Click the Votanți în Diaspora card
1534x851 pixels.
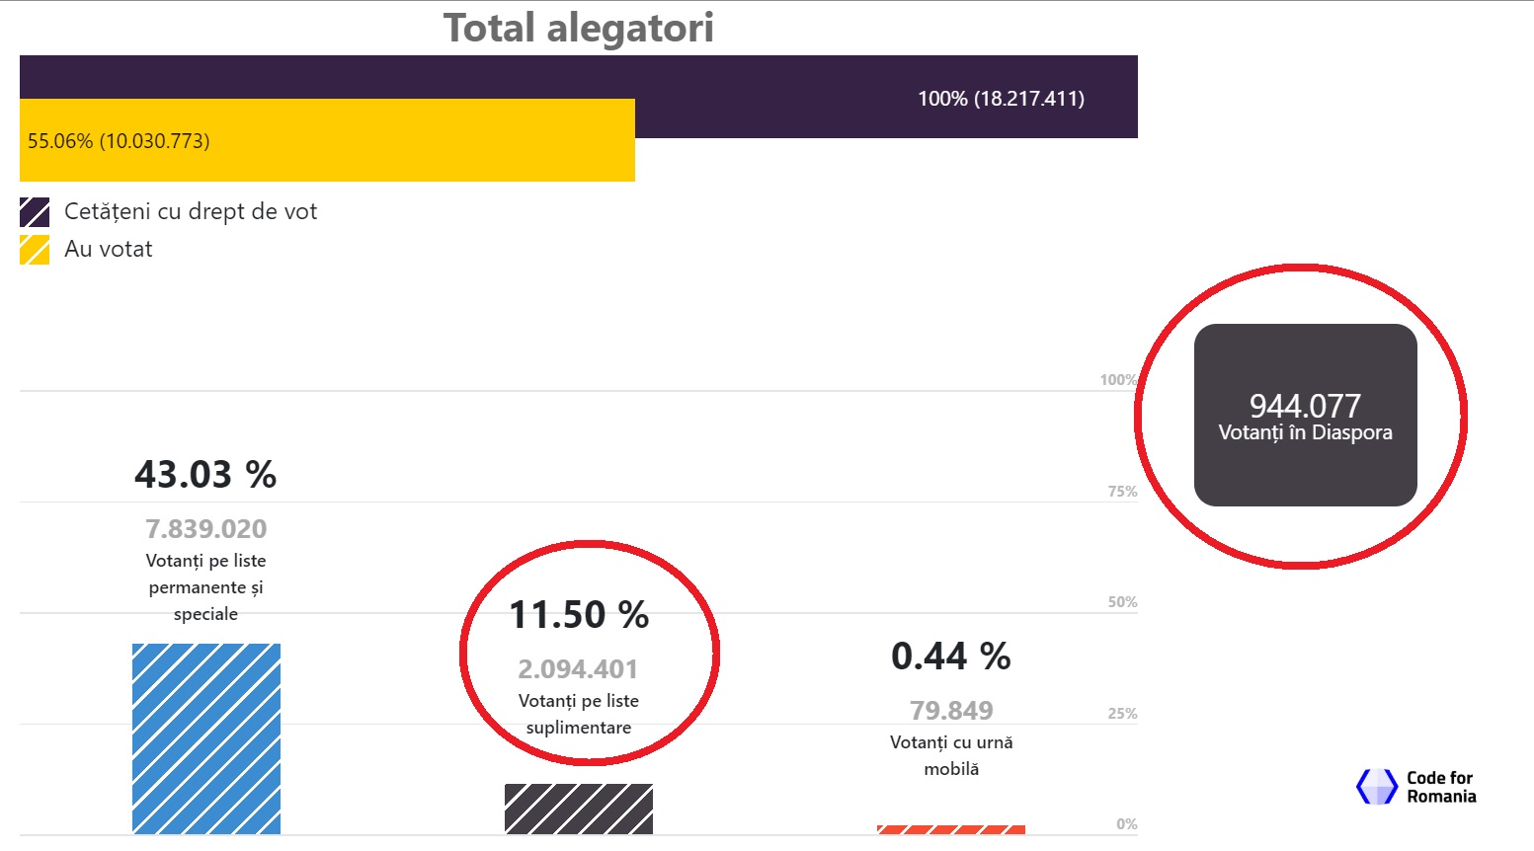click(x=1306, y=415)
